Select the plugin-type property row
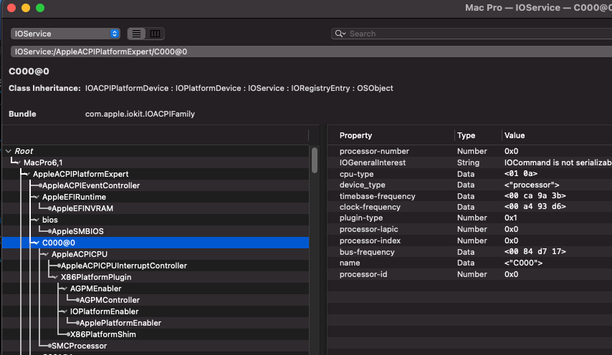 (x=469, y=218)
